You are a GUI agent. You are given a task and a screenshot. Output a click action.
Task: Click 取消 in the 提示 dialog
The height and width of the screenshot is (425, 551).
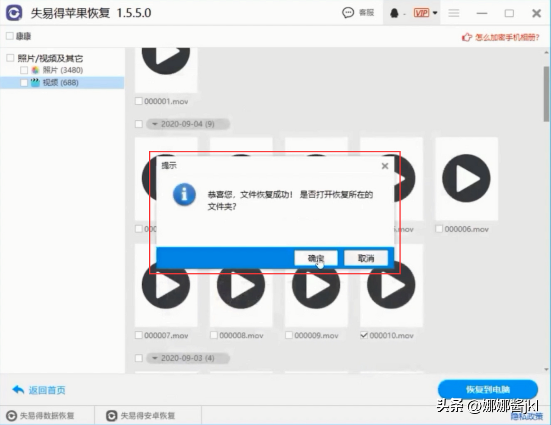[366, 258]
